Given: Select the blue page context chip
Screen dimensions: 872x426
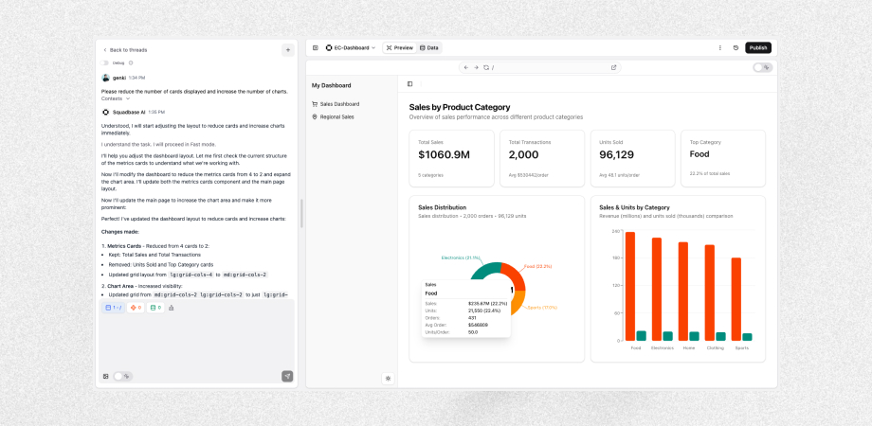Looking at the screenshot, I should tap(114, 307).
